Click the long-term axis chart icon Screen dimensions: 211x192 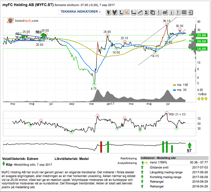pyautogui.click(x=134, y=12)
